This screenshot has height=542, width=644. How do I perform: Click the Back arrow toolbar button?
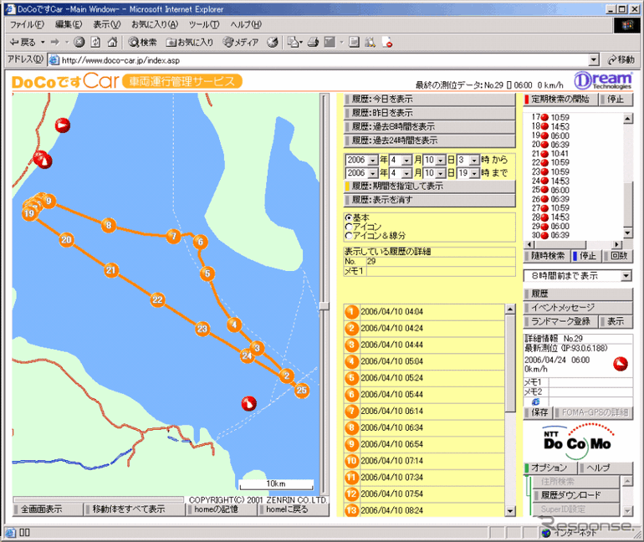pos(23,42)
